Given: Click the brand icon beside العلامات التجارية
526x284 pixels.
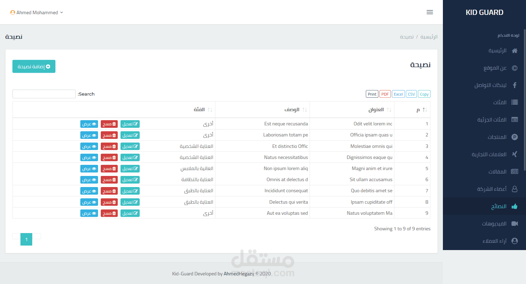Looking at the screenshot, I should click(x=515, y=154).
